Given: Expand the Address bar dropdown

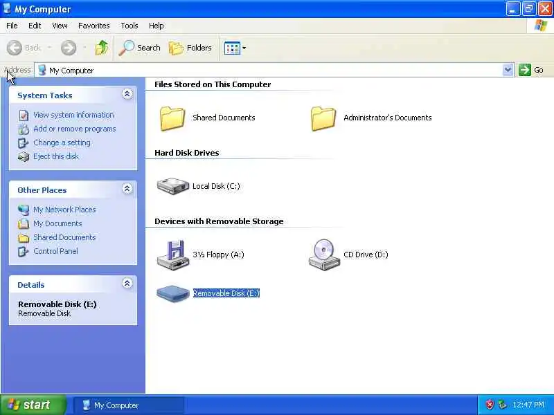Looking at the screenshot, I should [508, 70].
